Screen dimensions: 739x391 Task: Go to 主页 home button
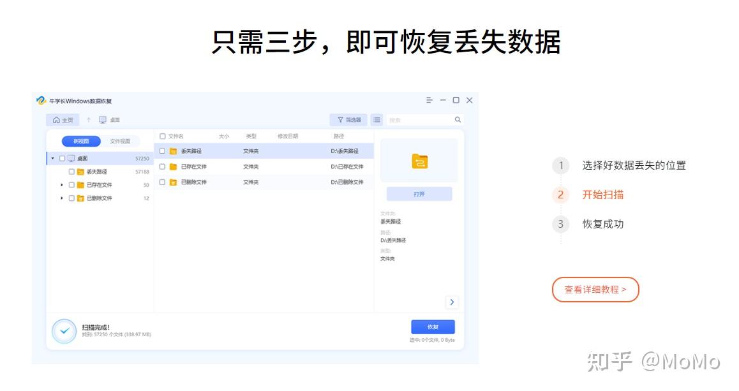coord(63,120)
